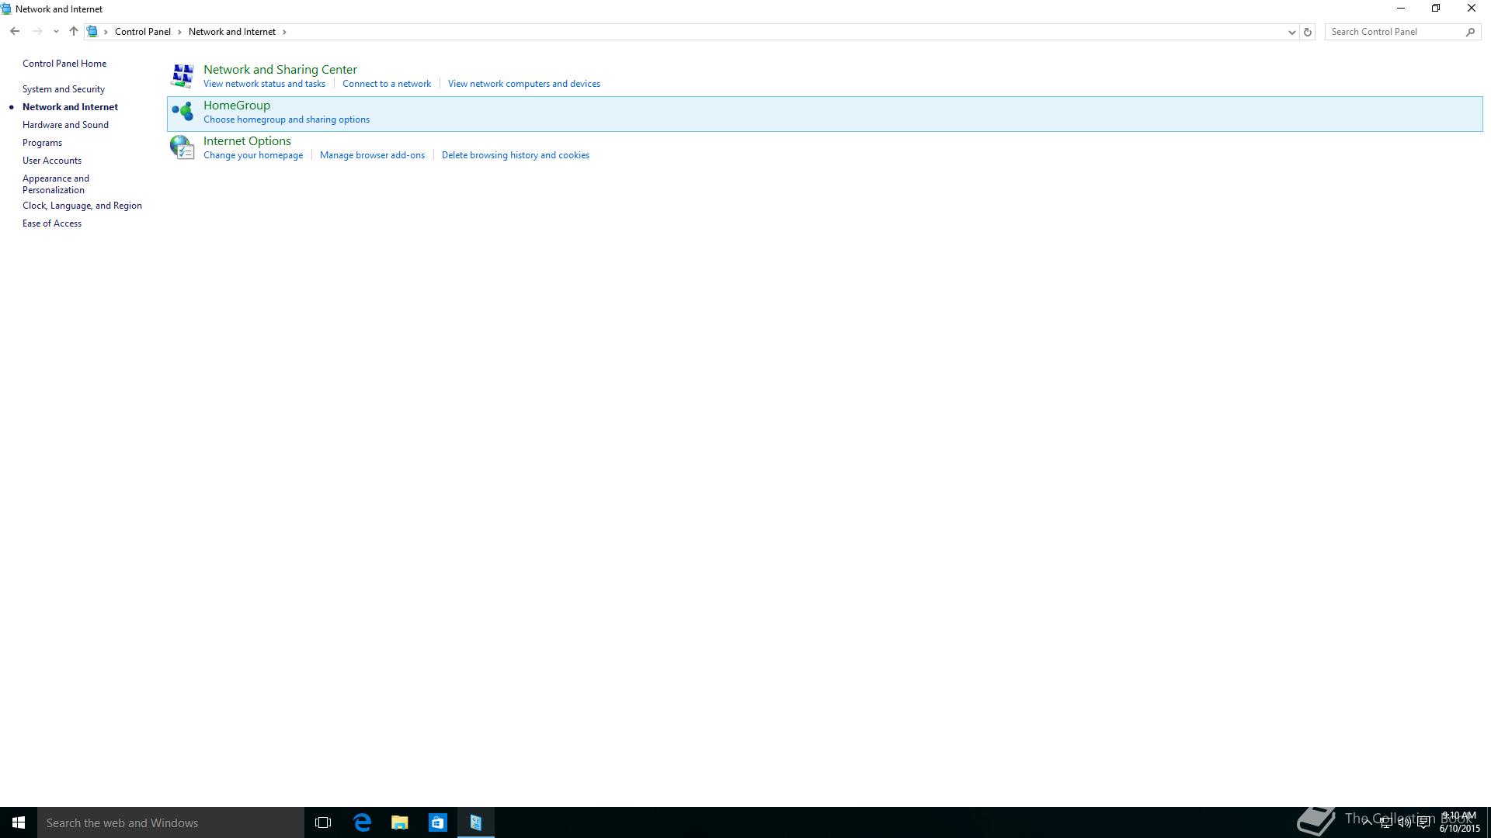Open the Connect to a network link

pos(386,84)
